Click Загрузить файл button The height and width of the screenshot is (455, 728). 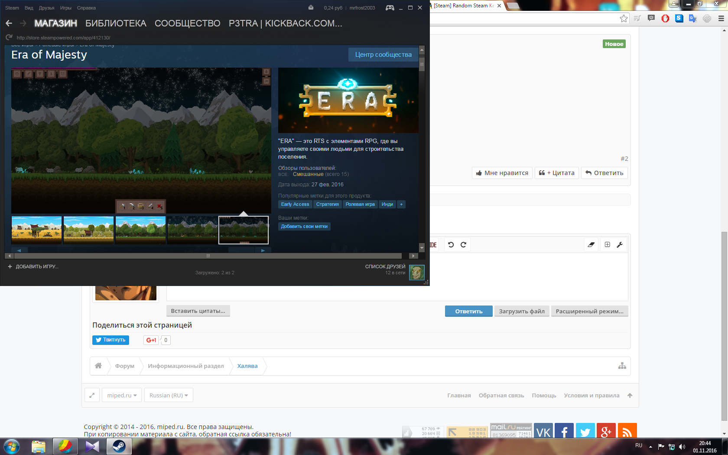[522, 311]
